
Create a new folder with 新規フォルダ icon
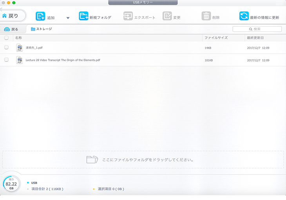pyautogui.click(x=83, y=16)
